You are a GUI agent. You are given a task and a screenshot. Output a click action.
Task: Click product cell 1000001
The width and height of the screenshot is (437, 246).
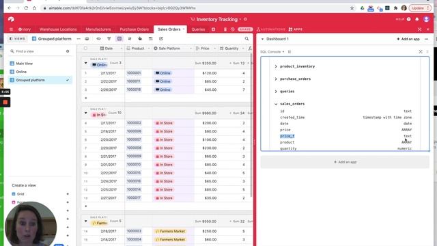[134, 73]
